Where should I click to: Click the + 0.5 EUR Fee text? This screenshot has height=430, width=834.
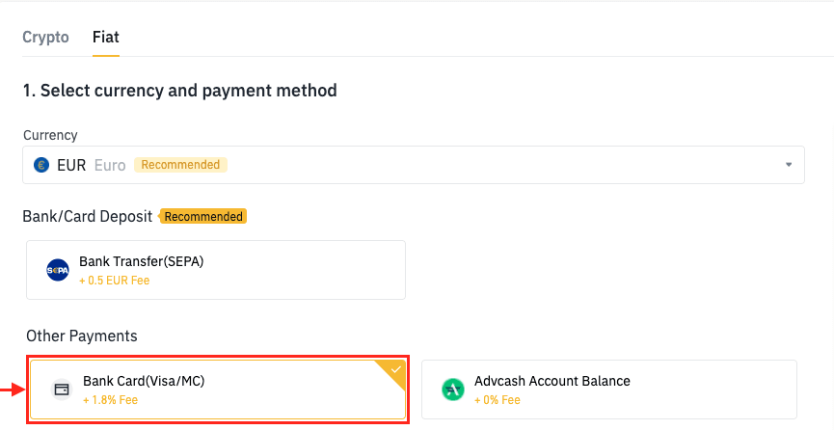pyautogui.click(x=115, y=281)
